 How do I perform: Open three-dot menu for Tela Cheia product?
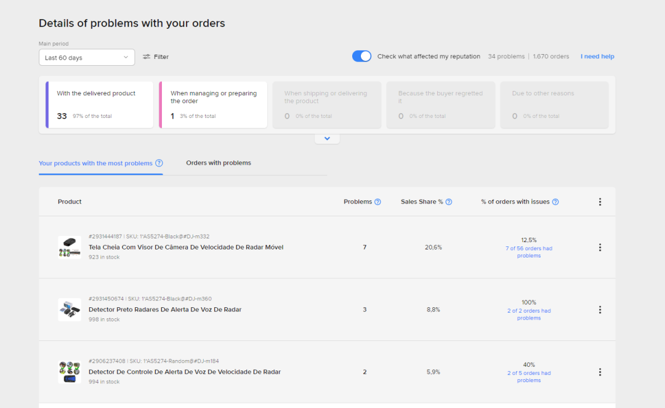coord(600,247)
